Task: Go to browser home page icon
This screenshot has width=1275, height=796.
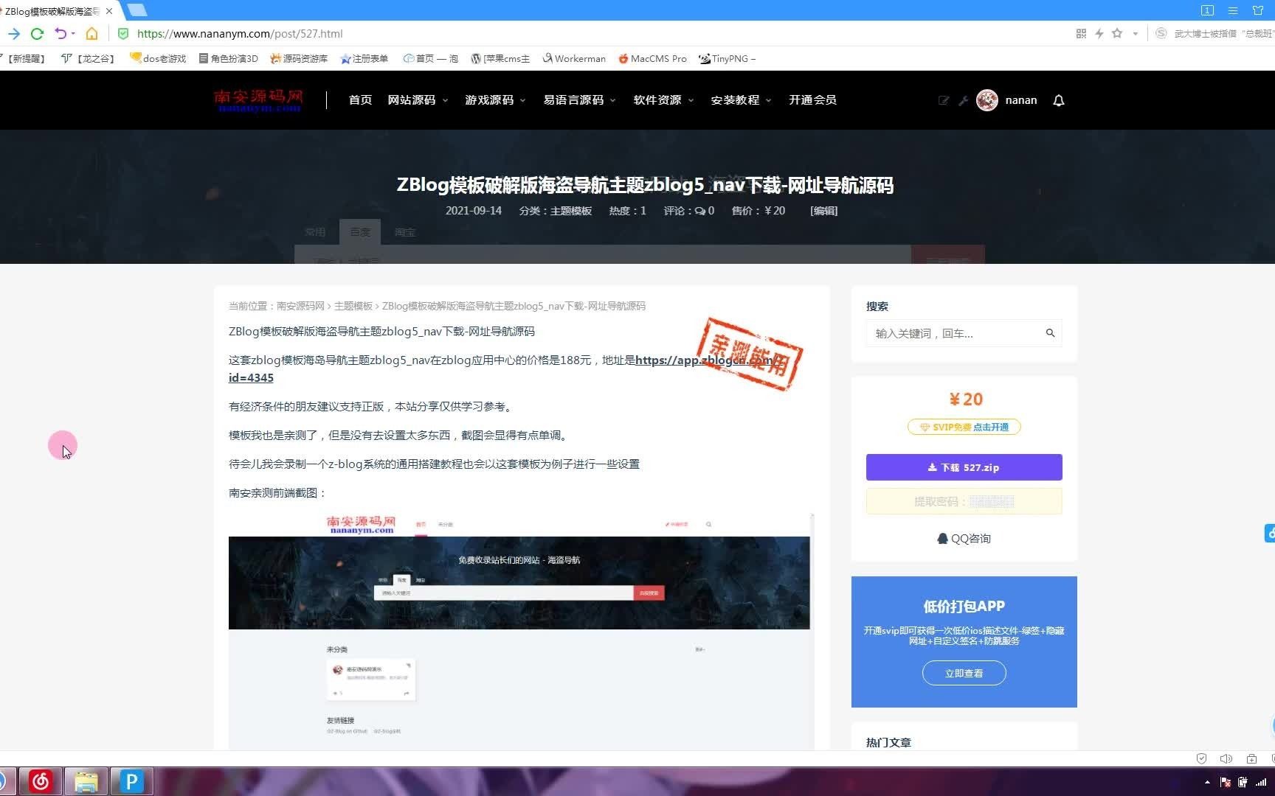Action: (91, 34)
